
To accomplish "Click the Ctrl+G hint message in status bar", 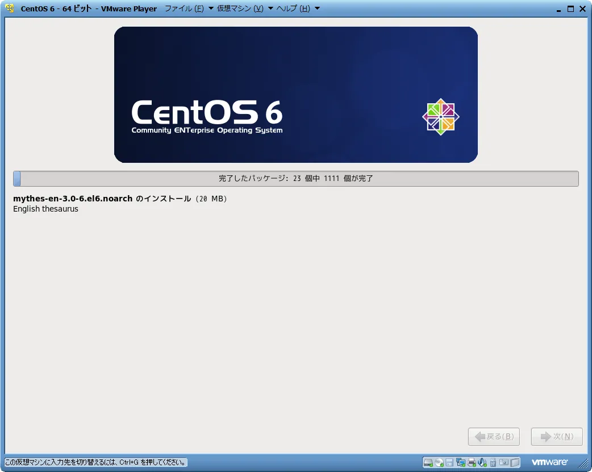I will click(x=94, y=462).
